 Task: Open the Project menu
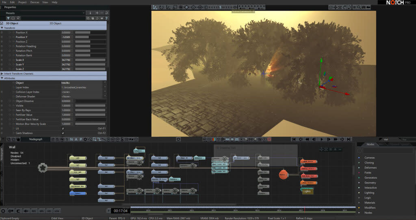point(23,2)
